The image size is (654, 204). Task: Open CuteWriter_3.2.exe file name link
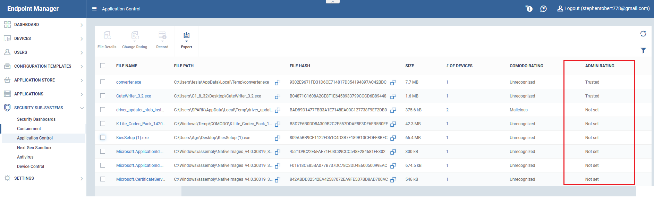[x=134, y=96]
